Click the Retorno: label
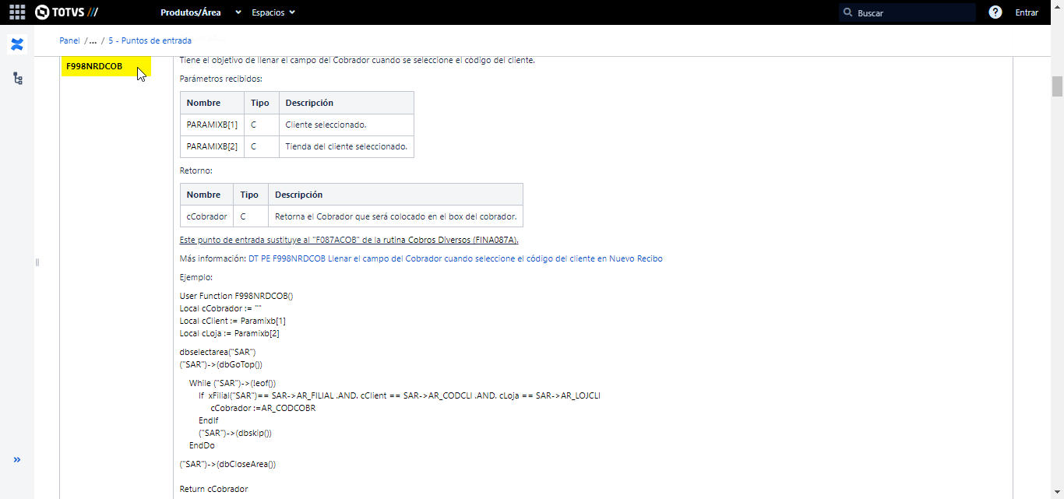This screenshot has width=1064, height=499. coord(196,170)
